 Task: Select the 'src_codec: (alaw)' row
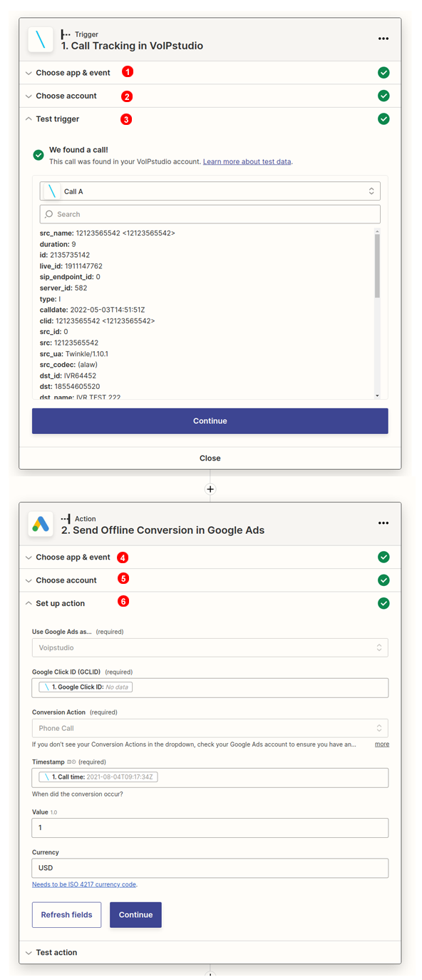click(69, 365)
